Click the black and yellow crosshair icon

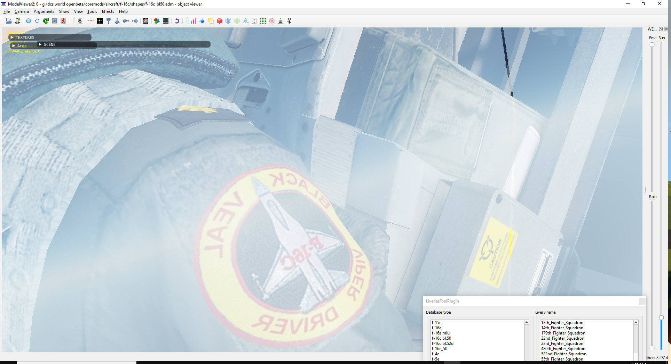click(x=100, y=21)
